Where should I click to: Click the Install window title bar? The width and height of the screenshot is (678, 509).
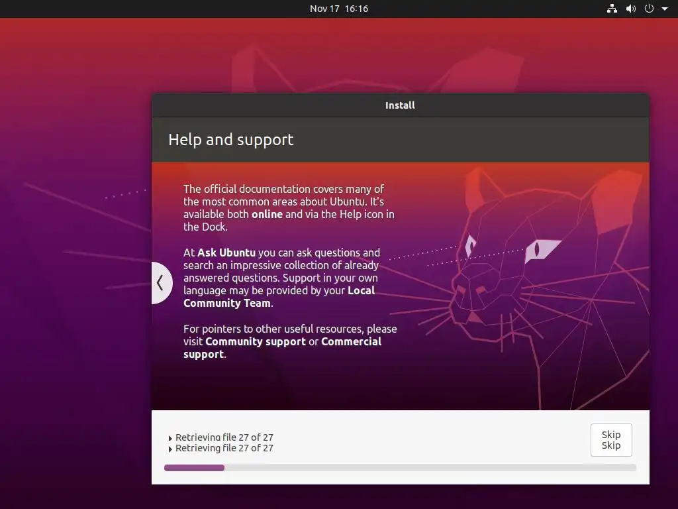point(400,105)
